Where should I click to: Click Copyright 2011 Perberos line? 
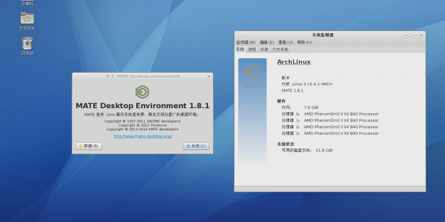142,125
